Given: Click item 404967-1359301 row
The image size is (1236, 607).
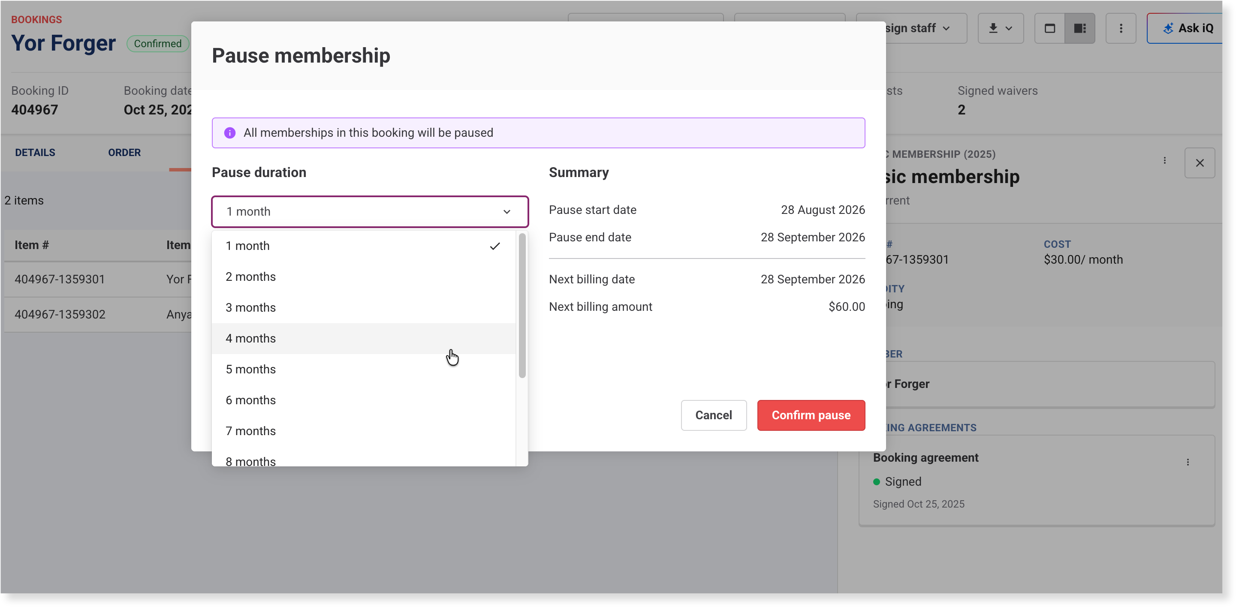Looking at the screenshot, I should [98, 279].
